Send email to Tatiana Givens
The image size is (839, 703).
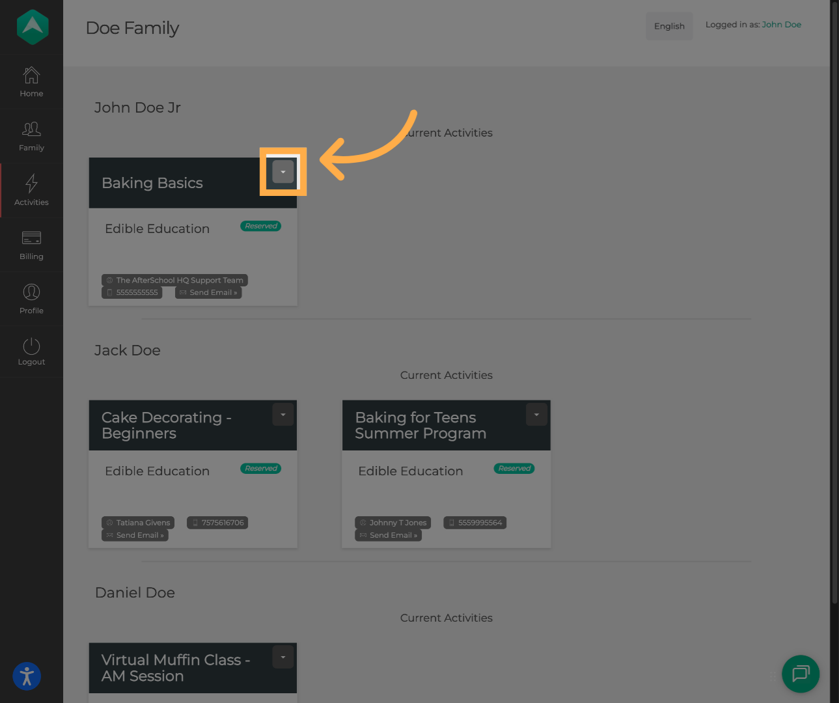pyautogui.click(x=135, y=535)
